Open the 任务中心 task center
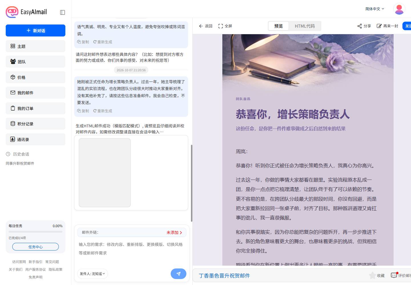 point(35,247)
